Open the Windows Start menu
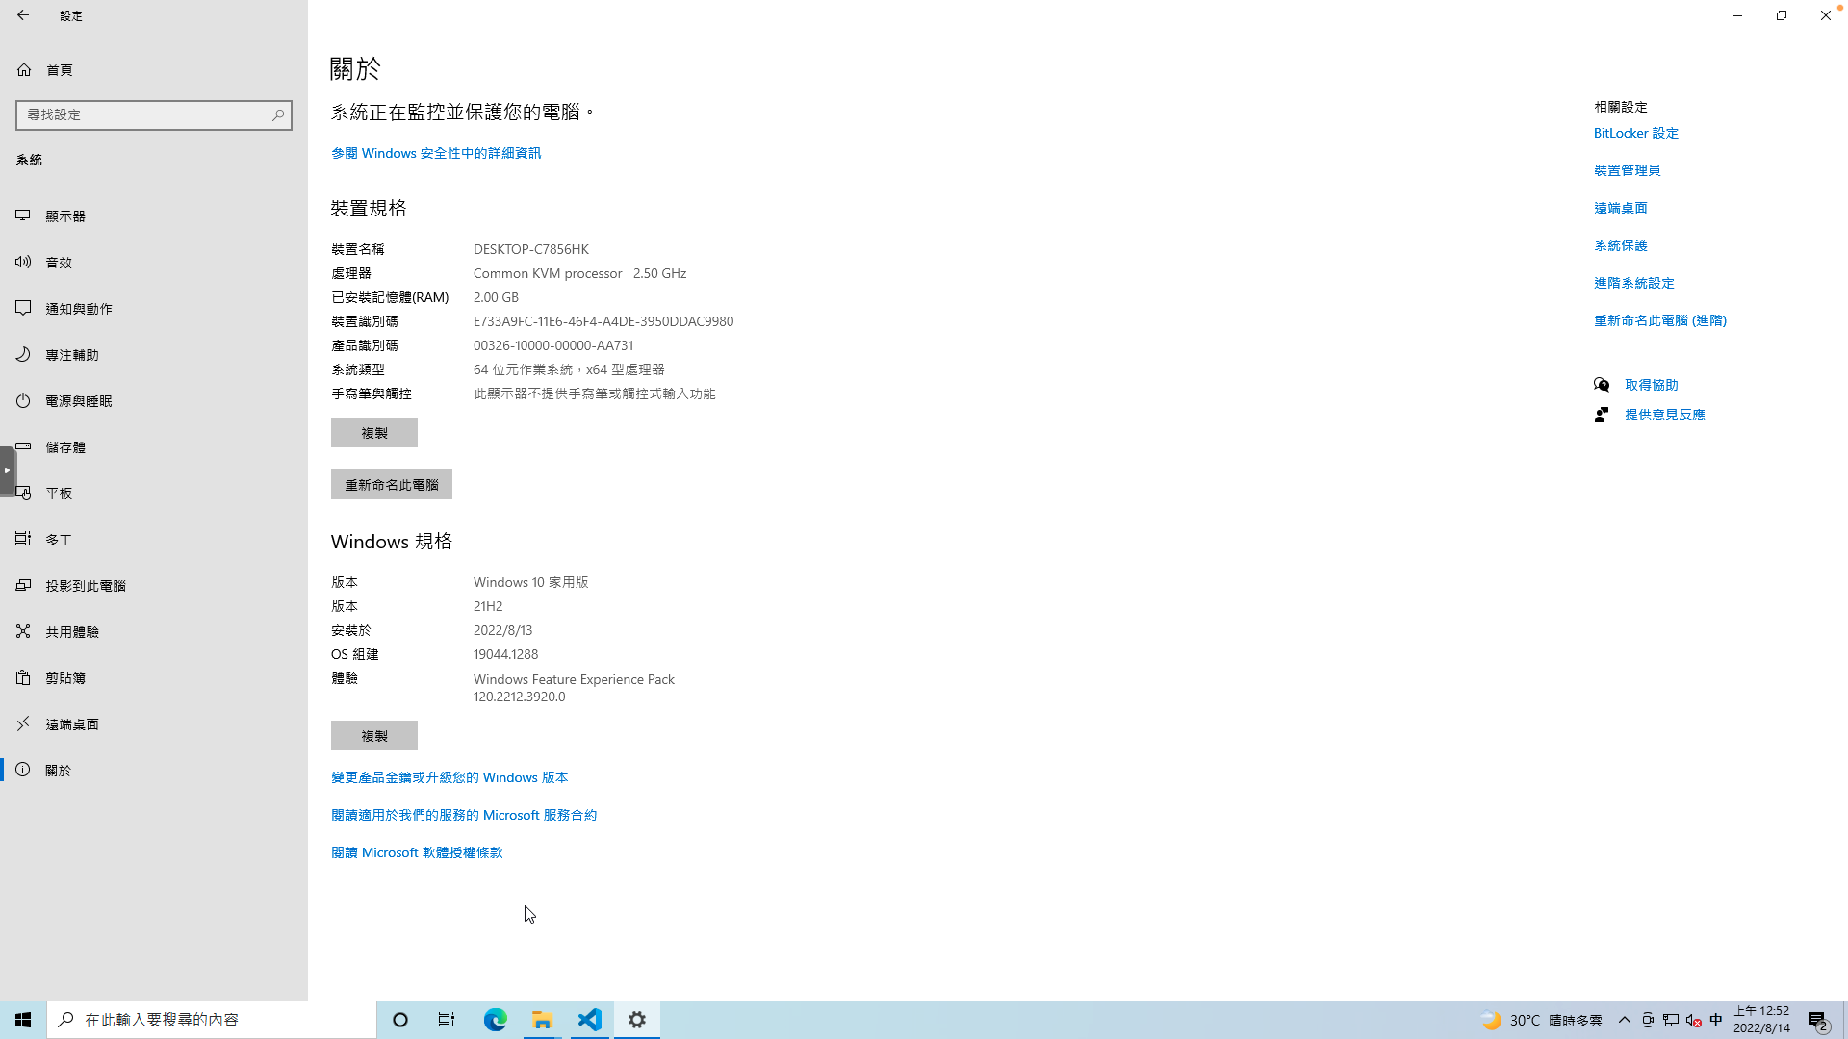 click(23, 1020)
